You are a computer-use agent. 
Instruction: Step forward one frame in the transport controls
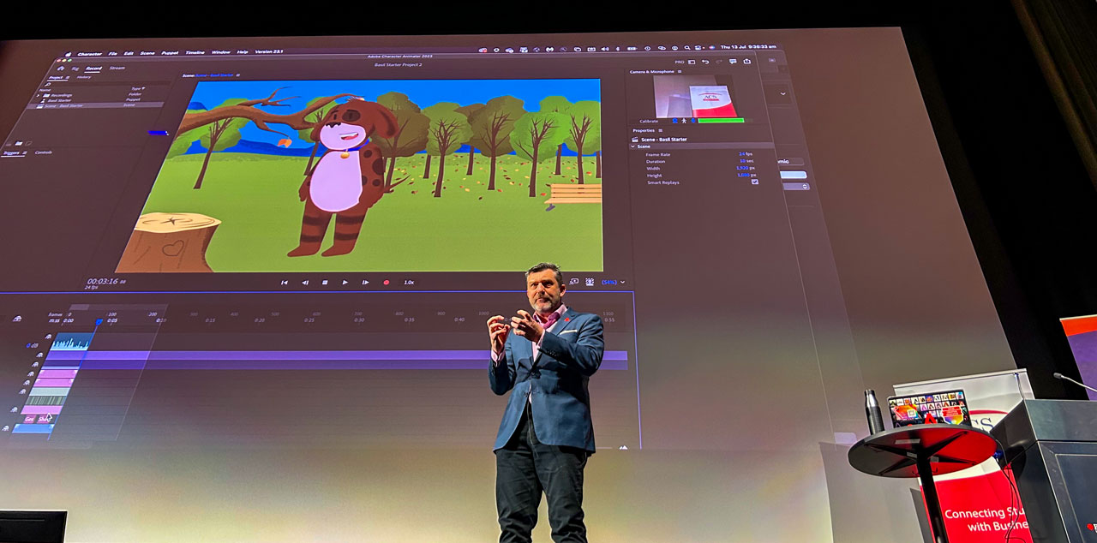(x=365, y=282)
